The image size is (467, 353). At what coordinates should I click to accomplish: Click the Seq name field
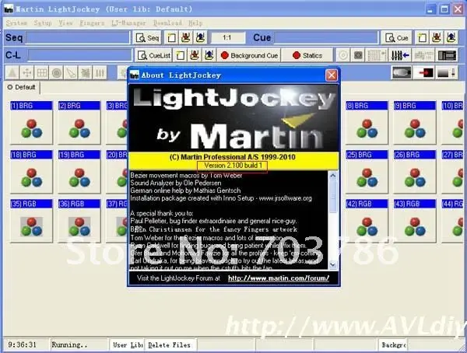[x=78, y=38]
